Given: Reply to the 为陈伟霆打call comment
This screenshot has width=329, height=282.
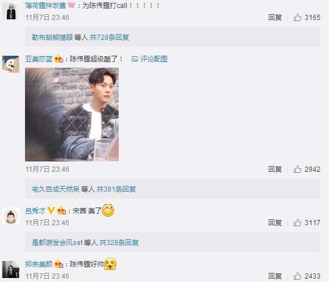Looking at the screenshot, I should (x=275, y=18).
